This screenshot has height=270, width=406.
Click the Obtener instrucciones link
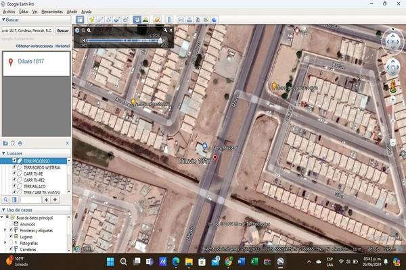(x=33, y=46)
